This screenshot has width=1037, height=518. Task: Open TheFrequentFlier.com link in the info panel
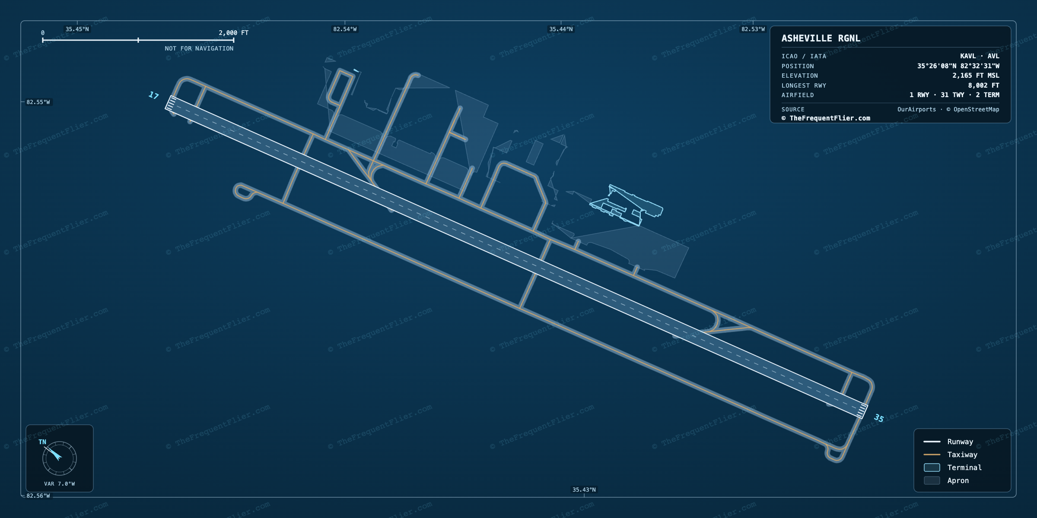[826, 118]
